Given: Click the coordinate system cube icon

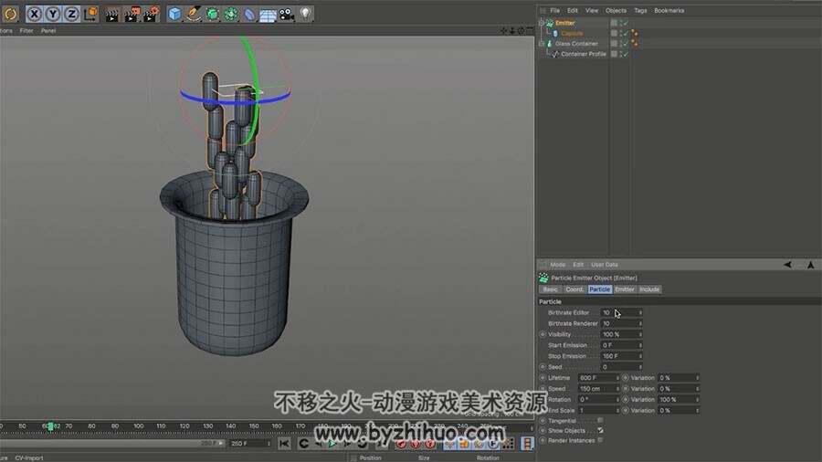Looking at the screenshot, I should pyautogui.click(x=90, y=14).
